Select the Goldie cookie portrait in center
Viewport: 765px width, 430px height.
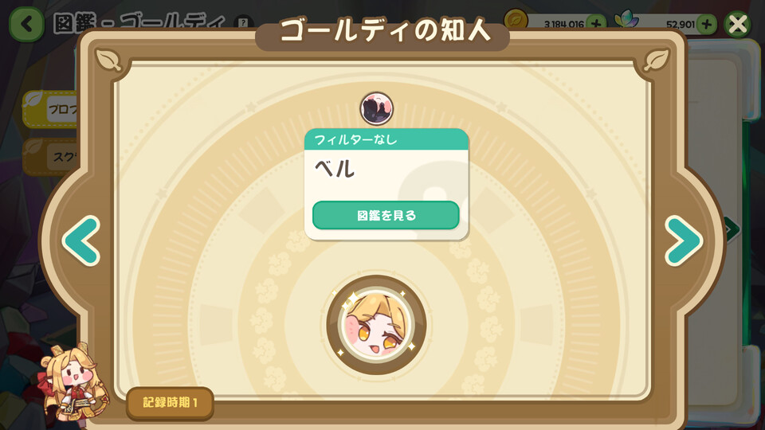pos(376,325)
